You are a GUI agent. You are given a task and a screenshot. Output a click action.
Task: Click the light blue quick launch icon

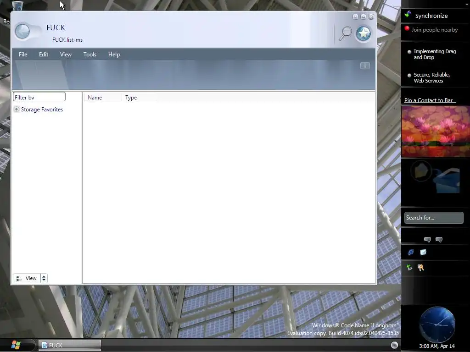tap(423, 253)
